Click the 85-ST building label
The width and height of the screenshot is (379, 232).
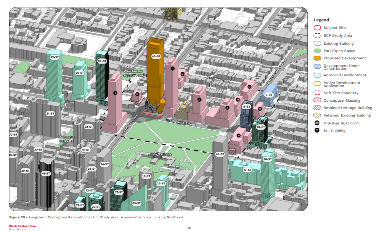click(136, 203)
